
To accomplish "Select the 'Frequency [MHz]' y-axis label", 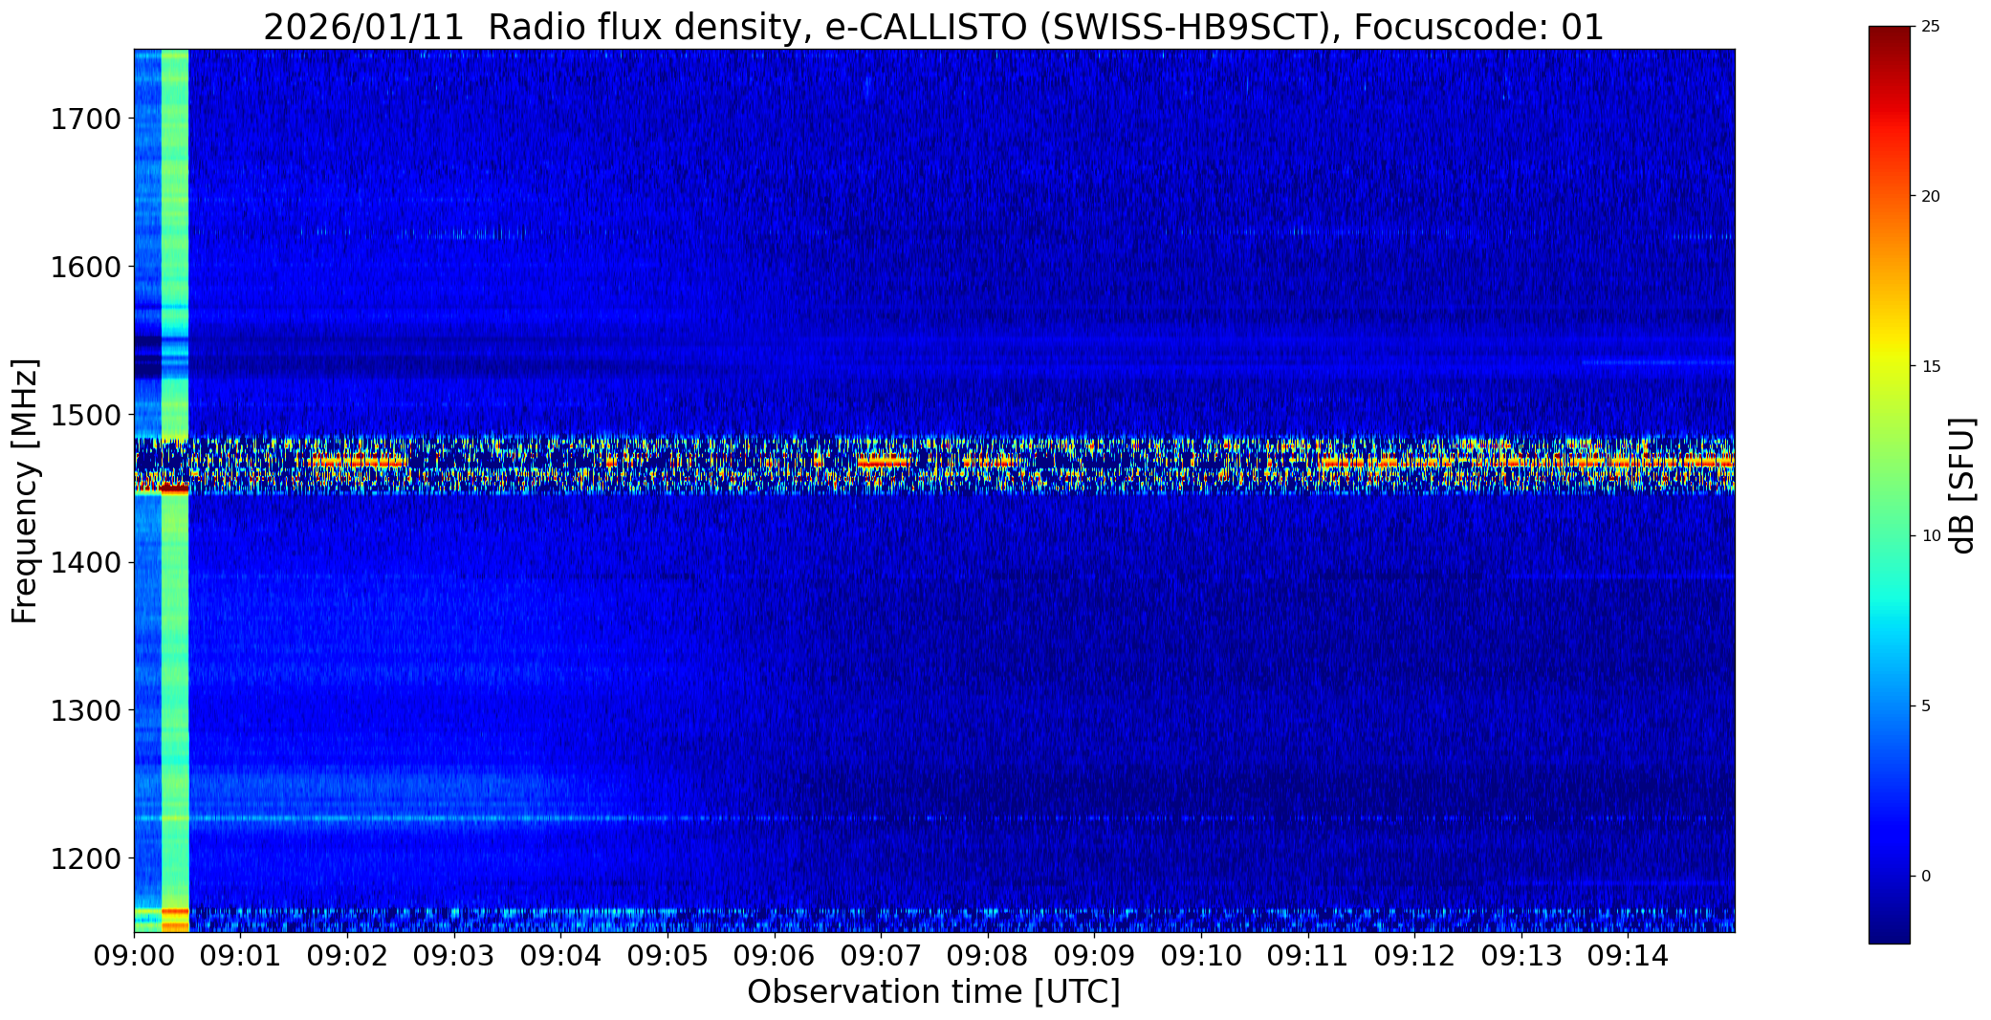I will 25,490.
